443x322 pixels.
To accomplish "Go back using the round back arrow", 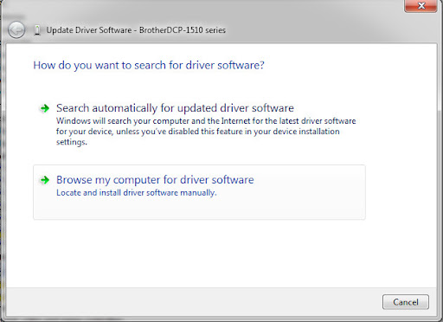I will (16, 29).
